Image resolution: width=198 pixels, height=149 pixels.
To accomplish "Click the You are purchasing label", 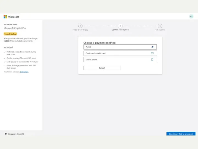I will point(10,25).
